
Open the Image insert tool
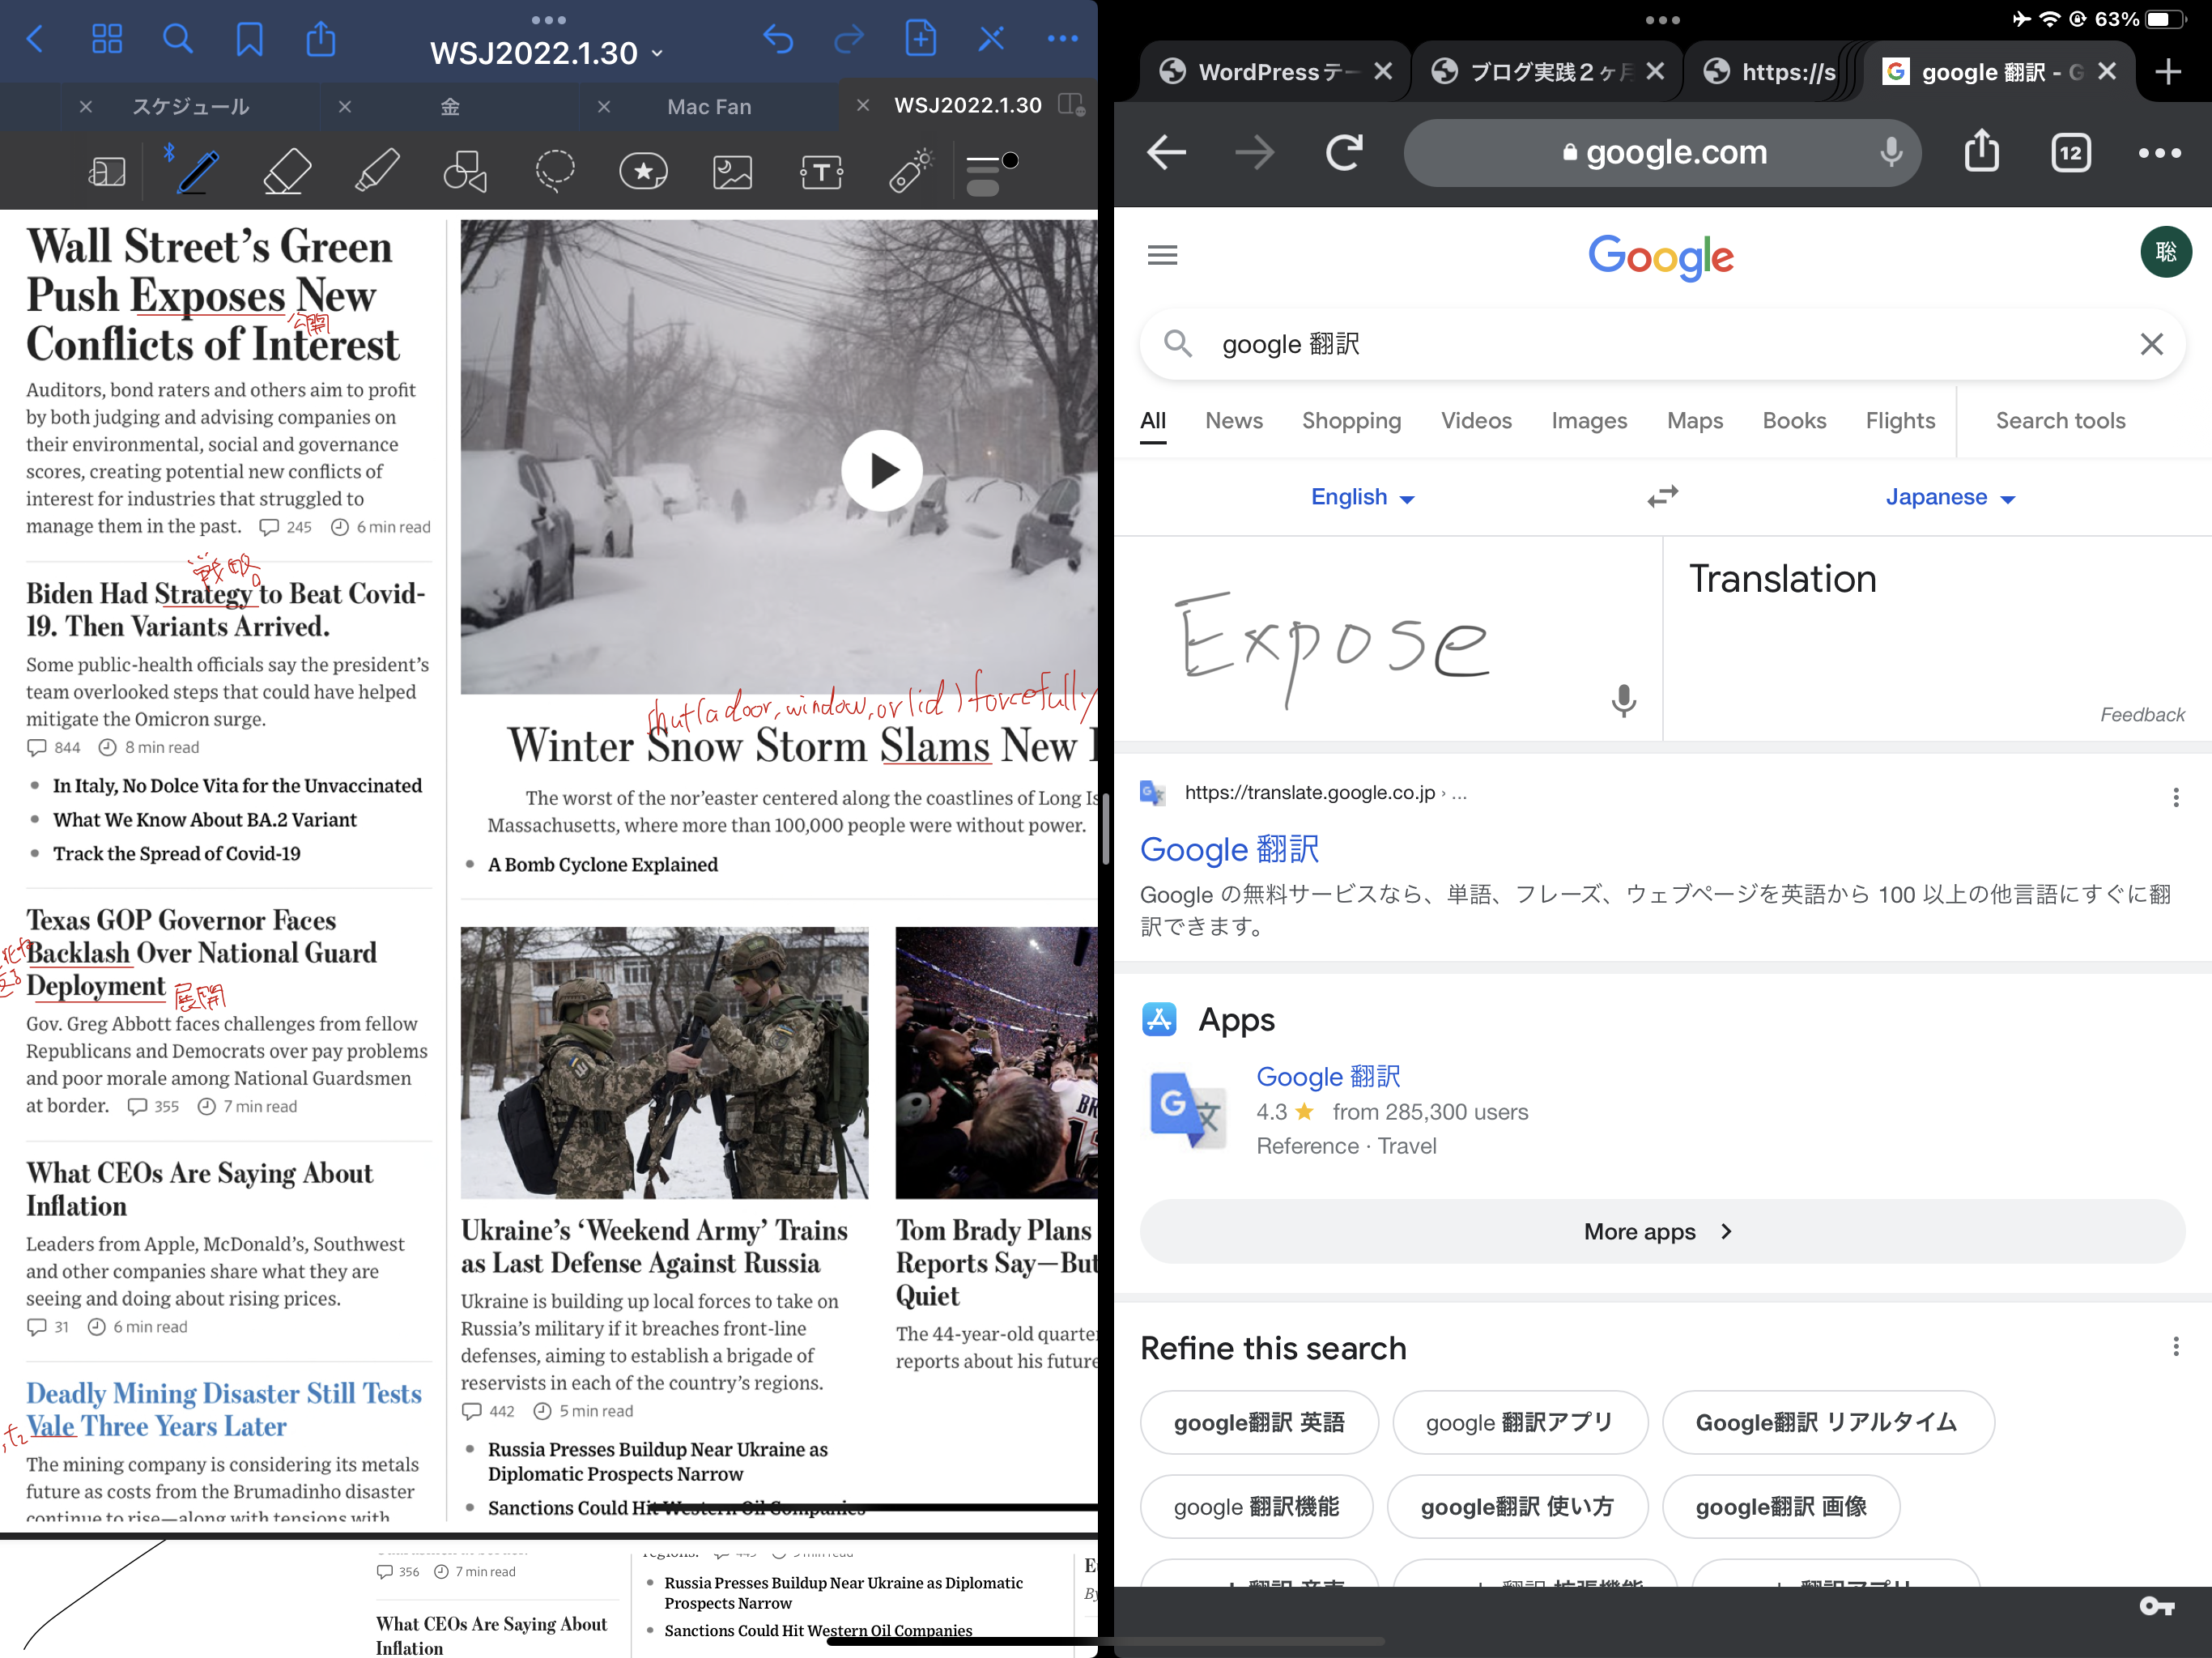tap(732, 172)
